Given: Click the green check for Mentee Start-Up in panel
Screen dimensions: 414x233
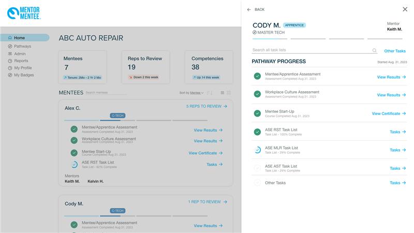Looking at the screenshot, I should [257, 113].
